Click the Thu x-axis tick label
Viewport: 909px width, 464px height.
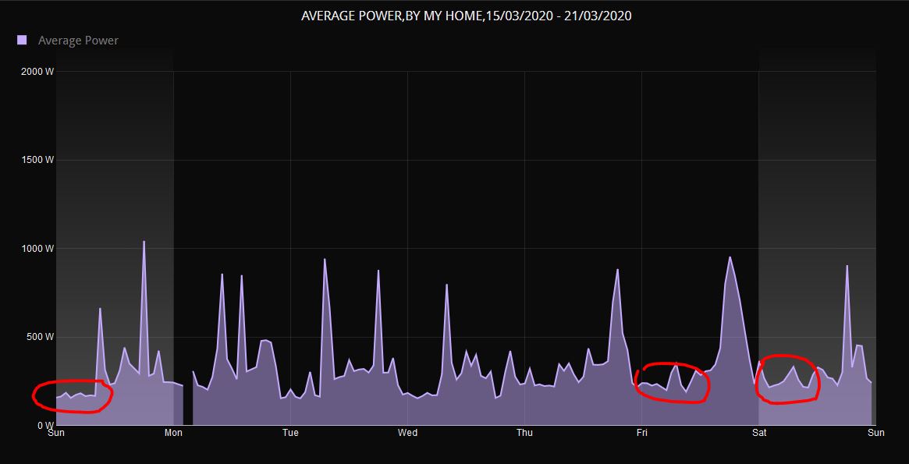(524, 433)
